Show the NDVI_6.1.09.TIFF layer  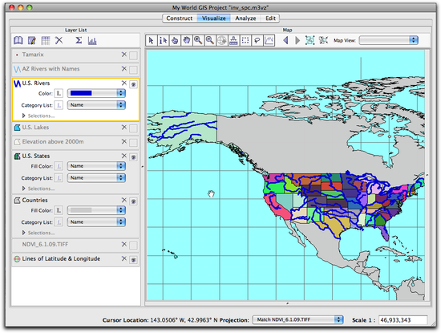pos(133,246)
